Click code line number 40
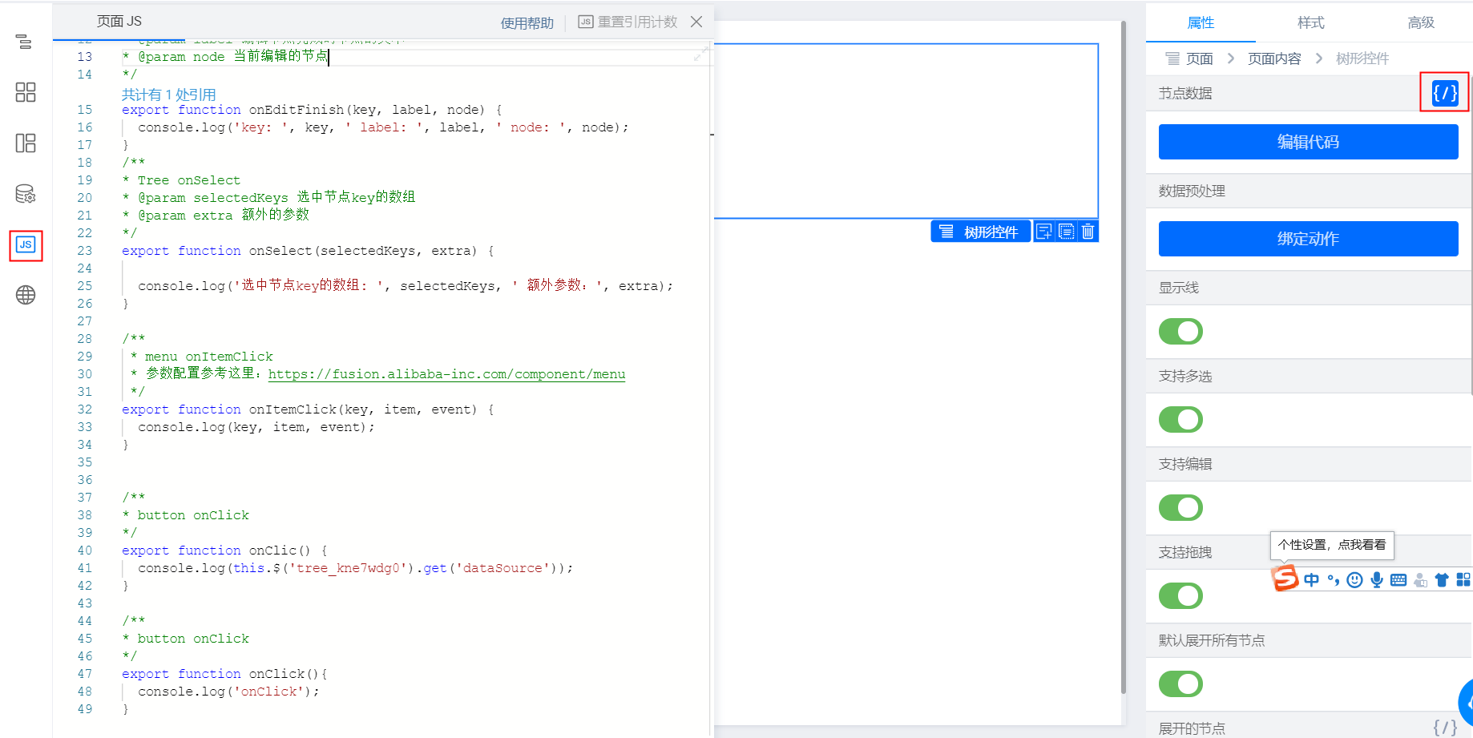The height and width of the screenshot is (738, 1473). coord(84,550)
